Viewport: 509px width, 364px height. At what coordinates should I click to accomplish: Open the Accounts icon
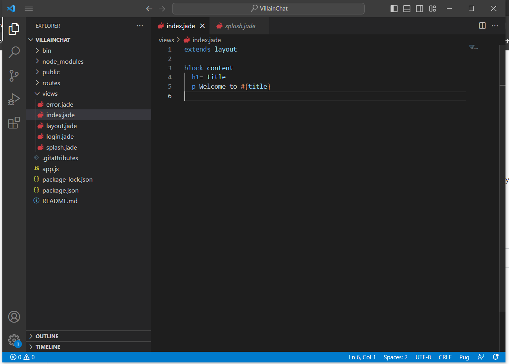[x=14, y=317]
